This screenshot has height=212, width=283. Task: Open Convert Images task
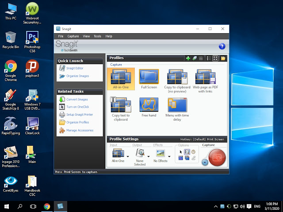[x=77, y=99]
